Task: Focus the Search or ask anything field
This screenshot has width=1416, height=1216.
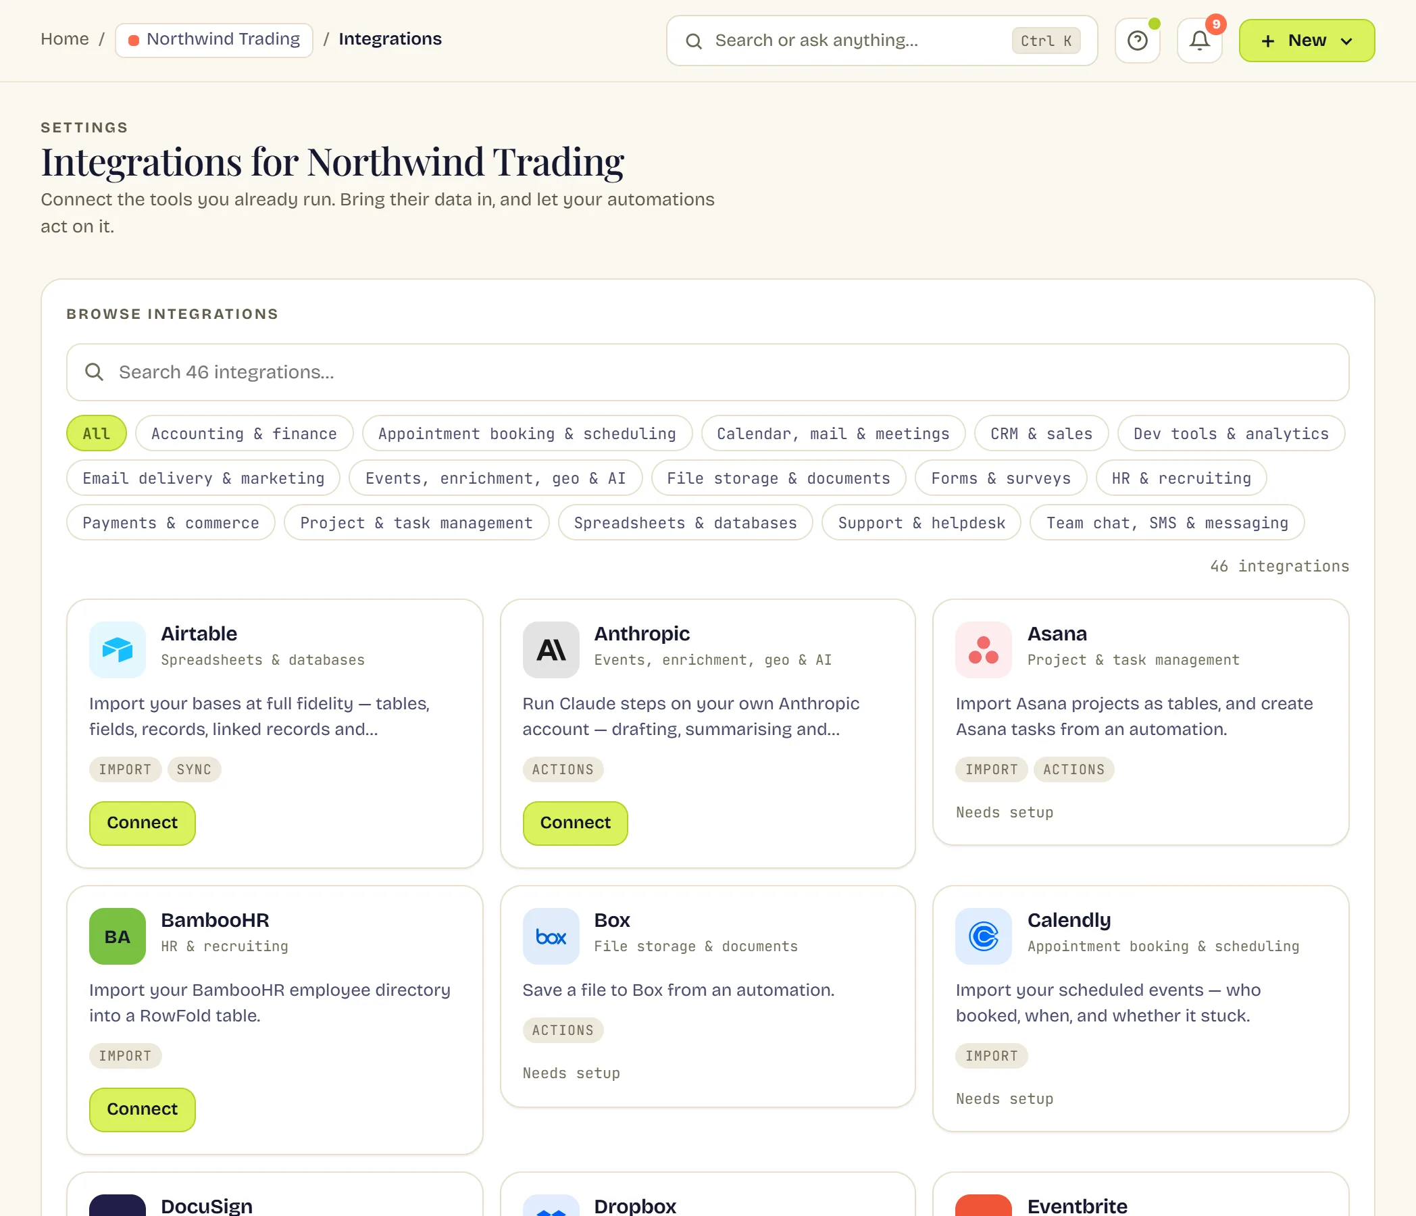Action: click(882, 41)
